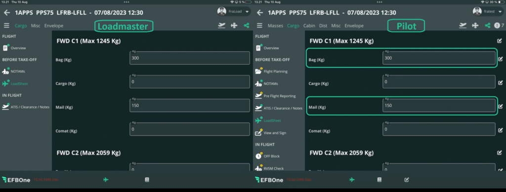Click aircraft top-view icon in Loadmaster toolbar
506x192 pixels.
(x=234, y=26)
